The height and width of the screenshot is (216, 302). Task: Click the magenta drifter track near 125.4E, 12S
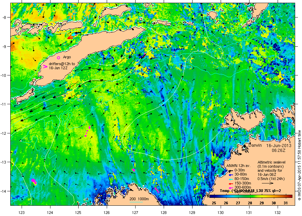[88, 131]
